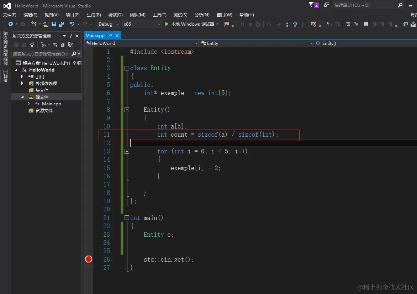Click the New Project toolbar icon

pos(33,24)
